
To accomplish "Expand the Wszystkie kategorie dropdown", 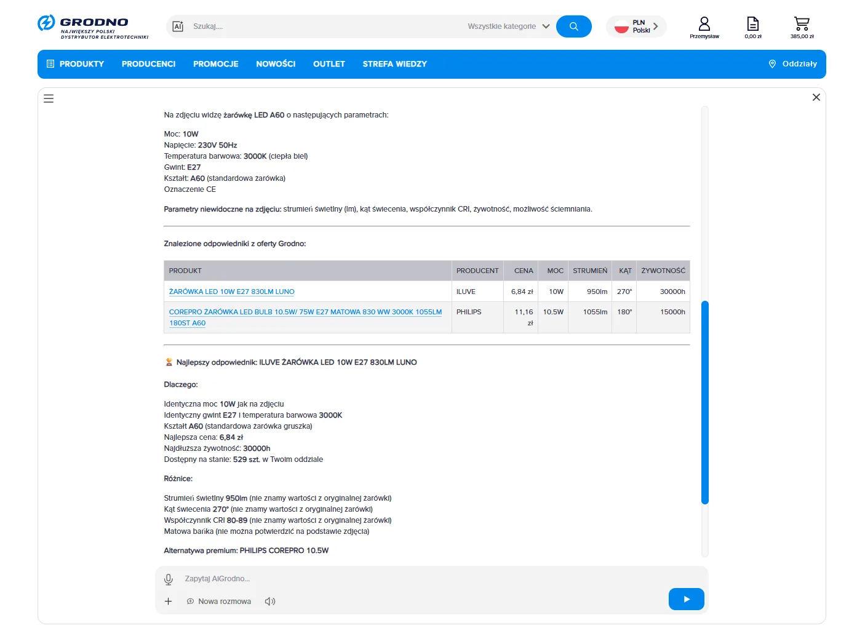I will click(x=509, y=26).
